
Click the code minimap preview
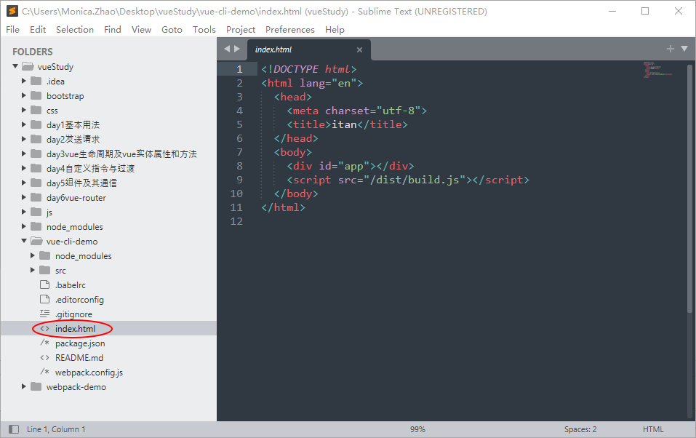tap(658, 70)
